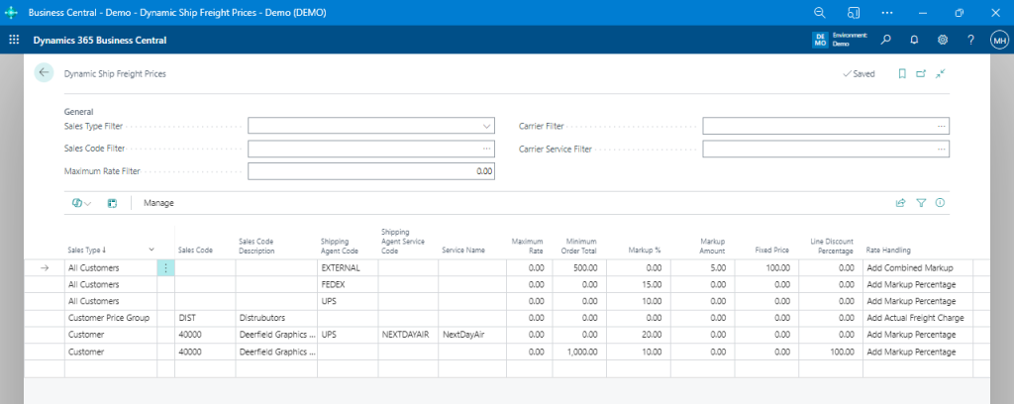The image size is (1014, 404).
Task: Click the Customer Price Group cell
Action: point(111,318)
